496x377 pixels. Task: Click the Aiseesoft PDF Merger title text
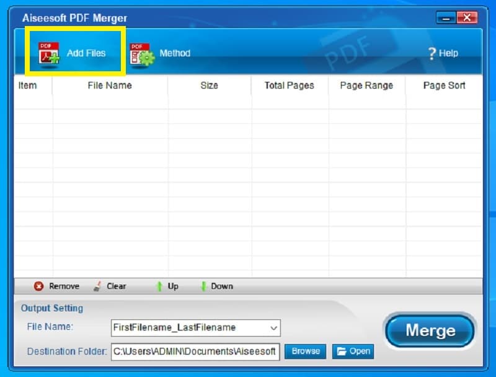pyautogui.click(x=74, y=18)
